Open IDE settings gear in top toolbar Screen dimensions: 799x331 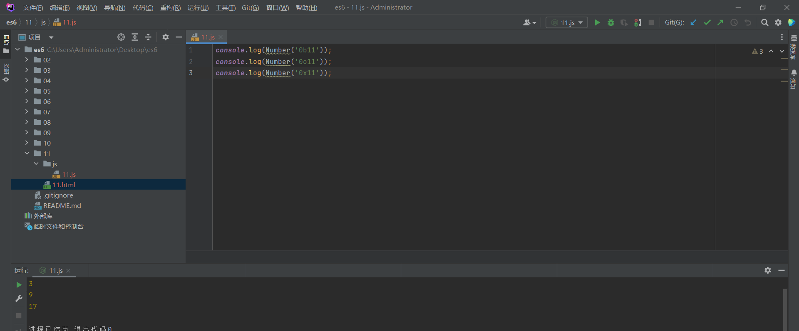coord(778,22)
